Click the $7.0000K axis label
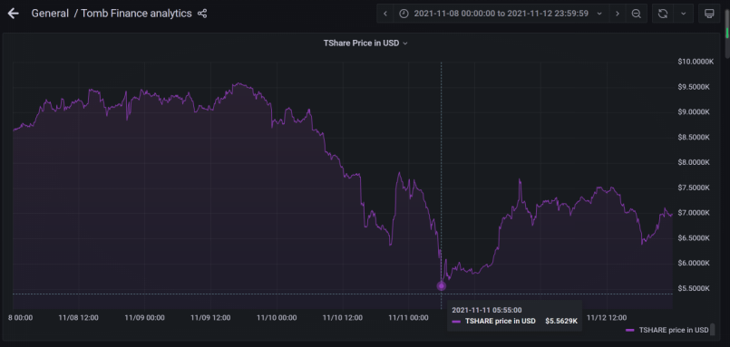Viewport: 730px width, 347px height. coord(694,213)
